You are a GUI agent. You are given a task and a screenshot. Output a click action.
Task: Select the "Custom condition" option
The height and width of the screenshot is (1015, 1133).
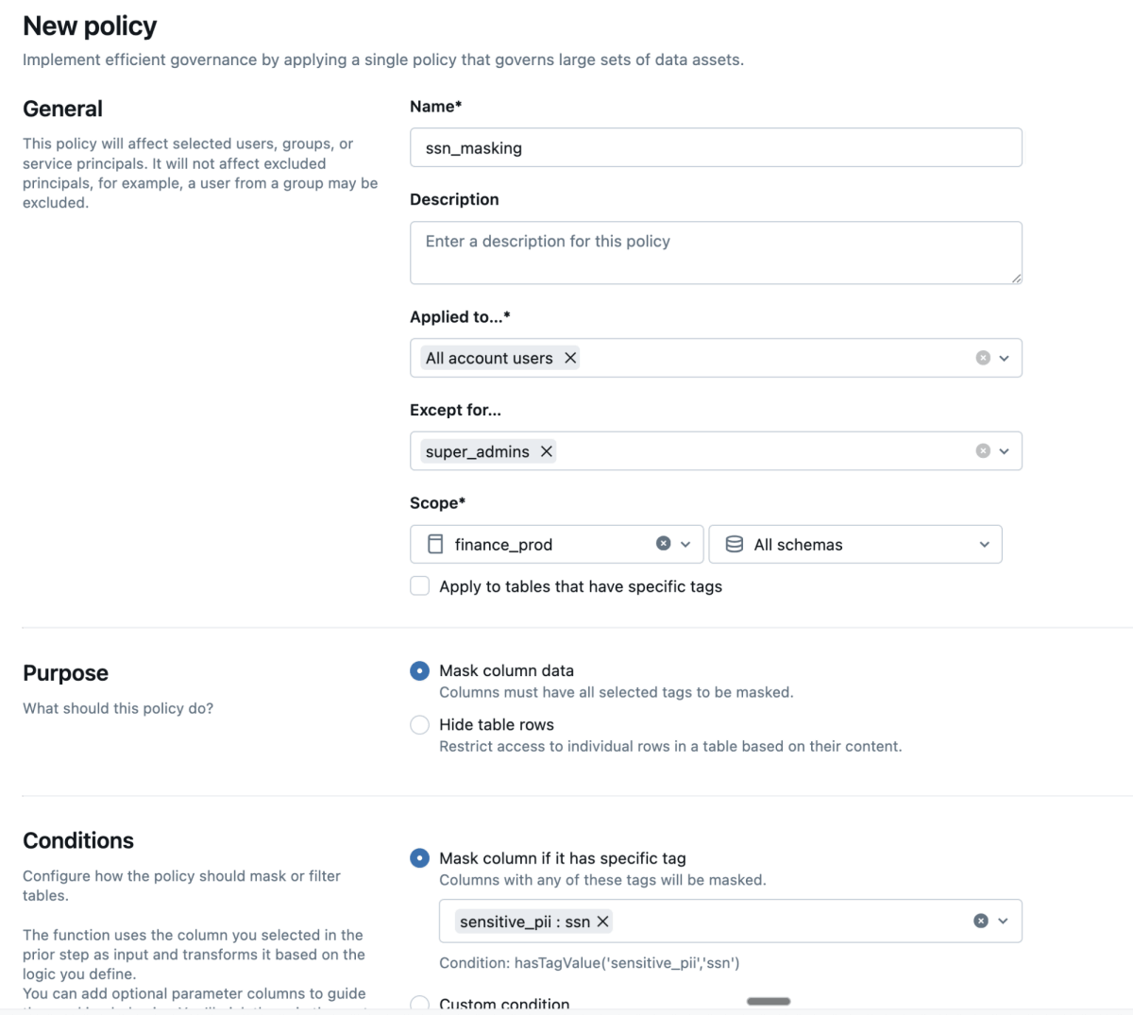point(419,1004)
